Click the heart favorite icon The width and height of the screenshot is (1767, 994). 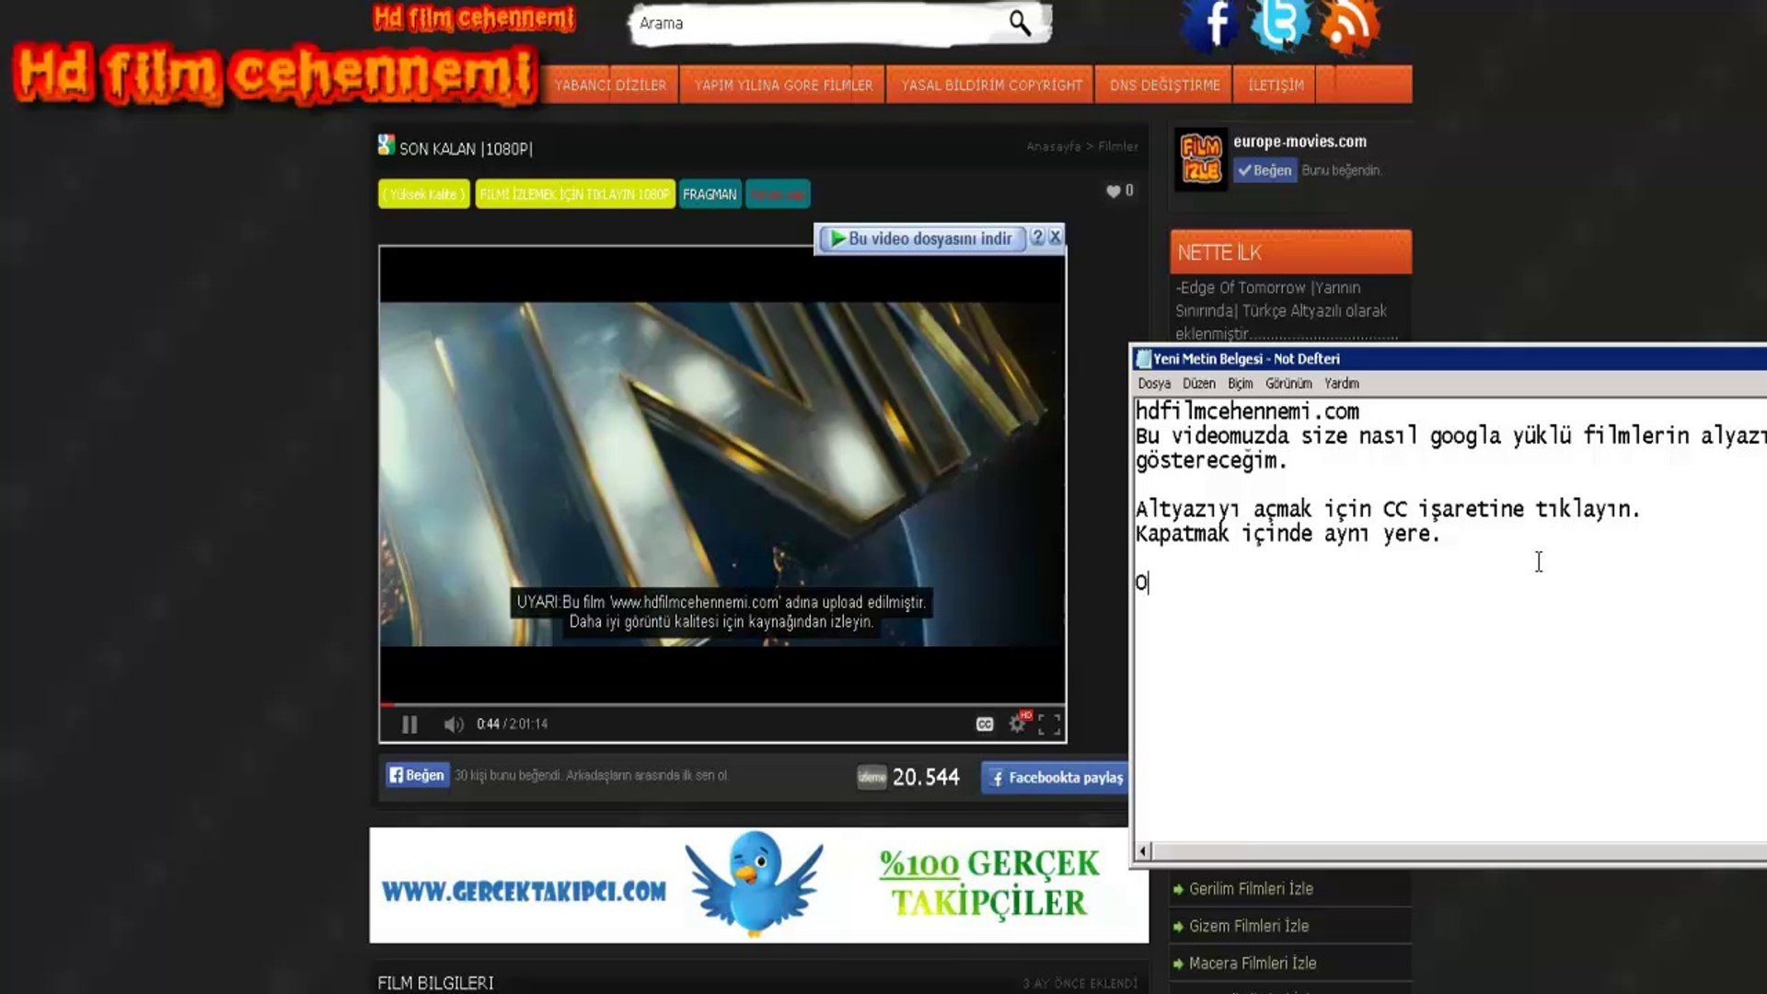[1114, 191]
